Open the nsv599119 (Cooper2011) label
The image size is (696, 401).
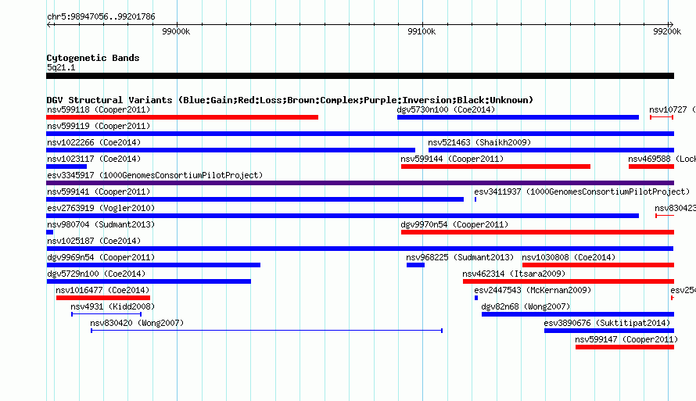(x=99, y=126)
